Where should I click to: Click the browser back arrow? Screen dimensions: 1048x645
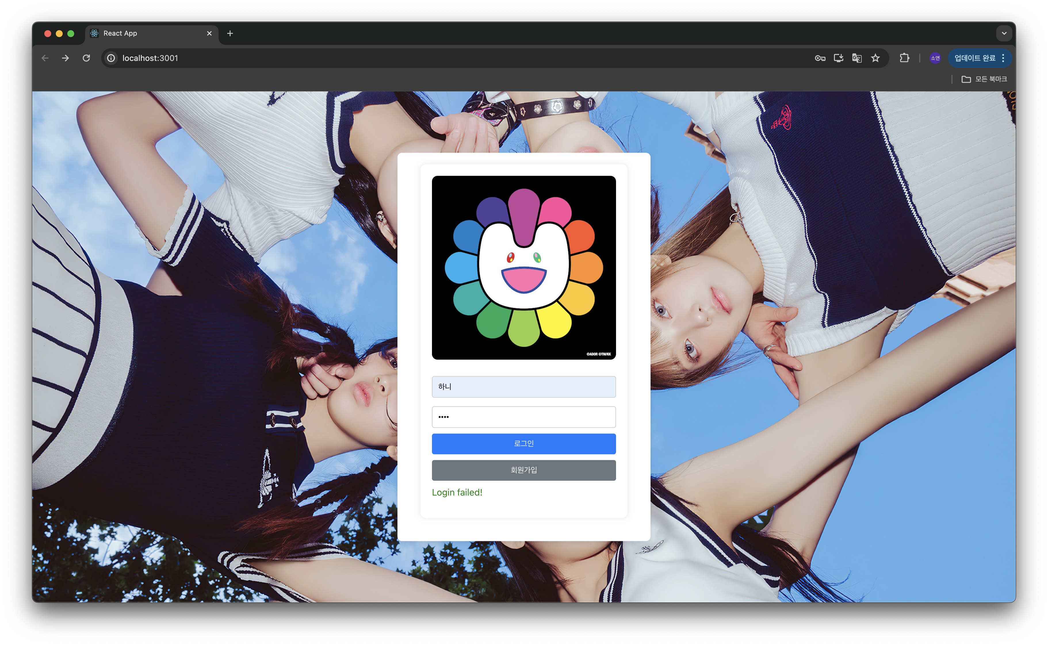(45, 58)
